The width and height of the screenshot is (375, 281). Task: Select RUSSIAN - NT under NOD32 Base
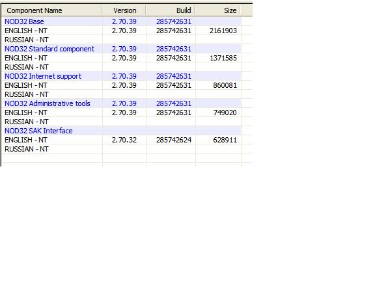tap(122, 40)
